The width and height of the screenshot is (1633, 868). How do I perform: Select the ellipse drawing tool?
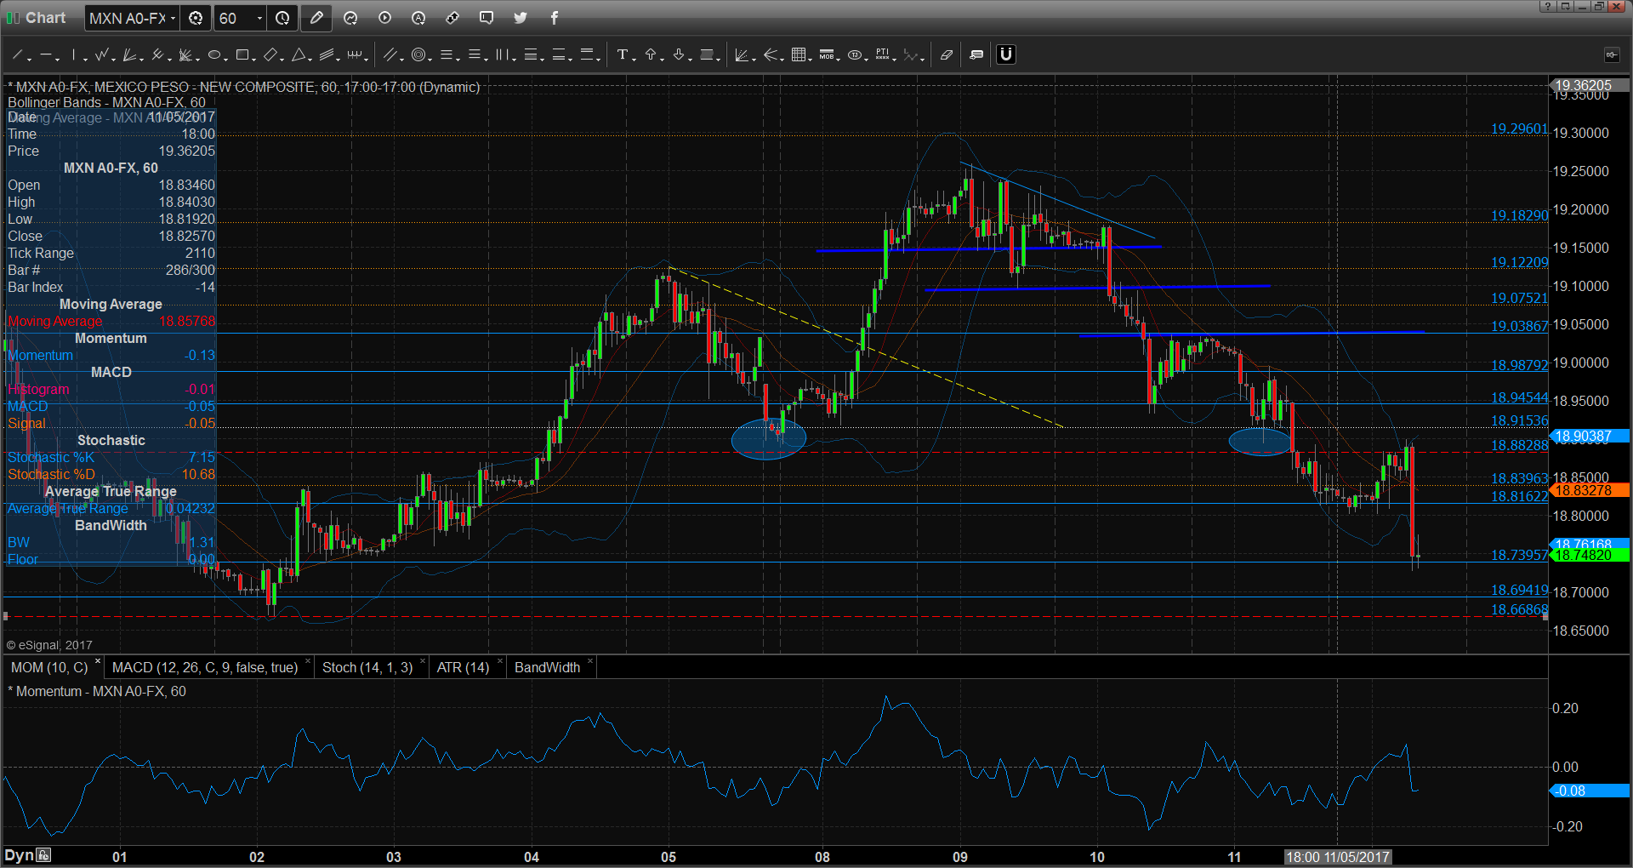pyautogui.click(x=213, y=55)
